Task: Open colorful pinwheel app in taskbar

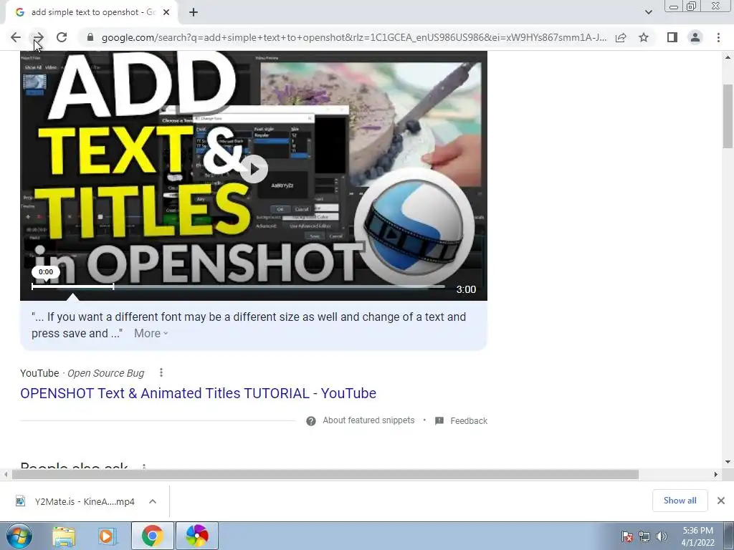Action: click(196, 536)
